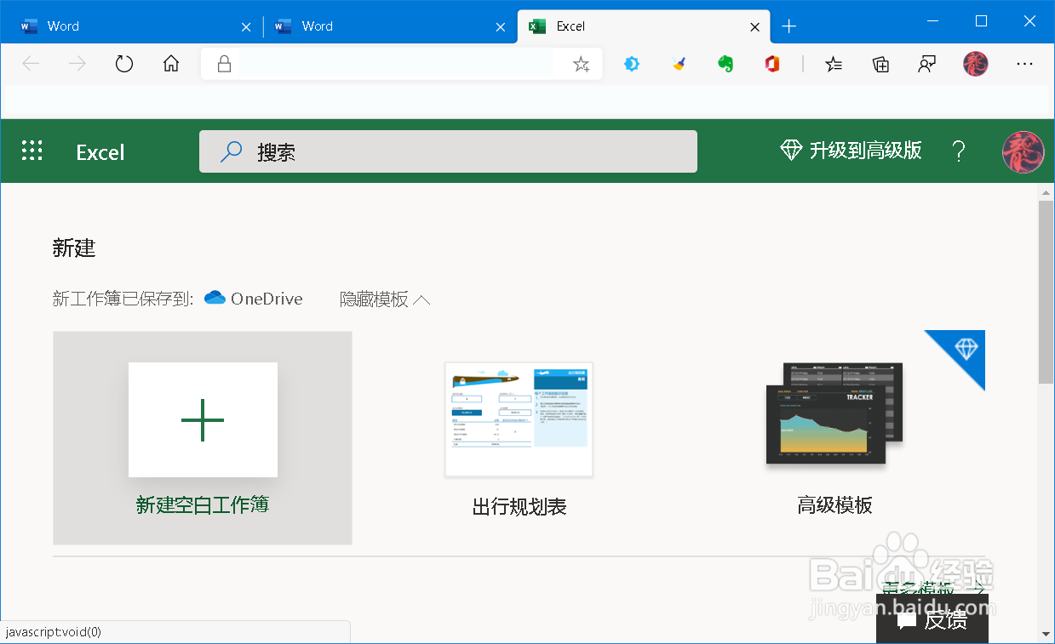This screenshot has height=644, width=1055.
Task: Click the browser feedback person icon
Action: point(927,64)
